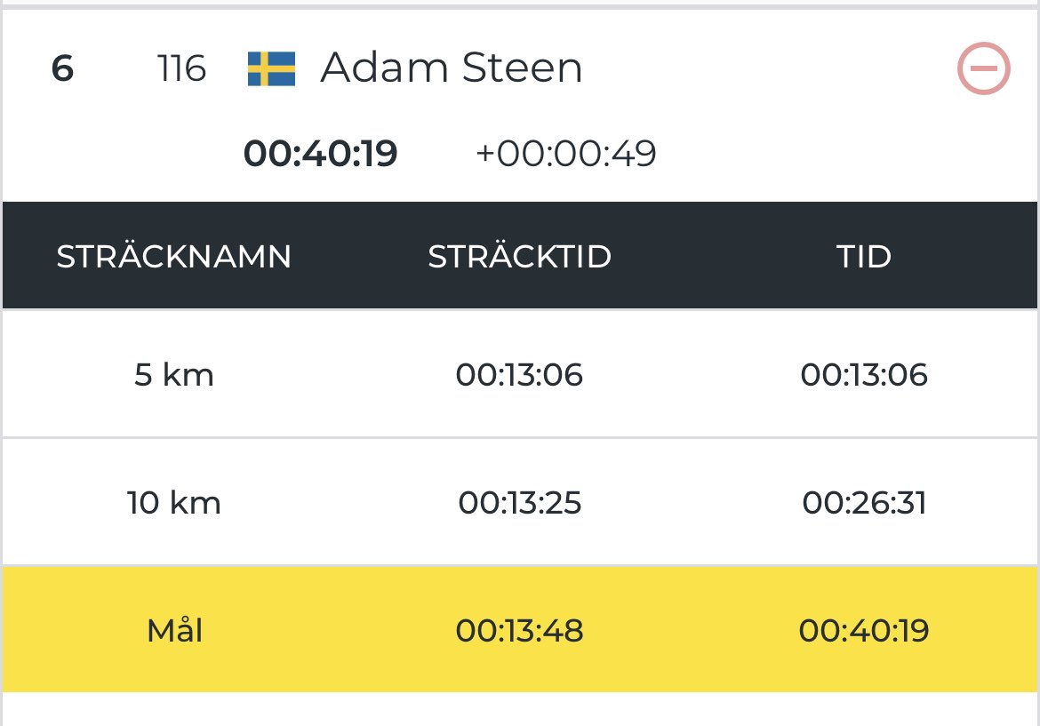Click the finish time 00:40:19 under name
Screen dimensions: 1040x726
point(321,154)
